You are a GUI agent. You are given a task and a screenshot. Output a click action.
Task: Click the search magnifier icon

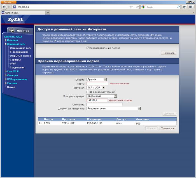pyautogui.click(x=178, y=7)
